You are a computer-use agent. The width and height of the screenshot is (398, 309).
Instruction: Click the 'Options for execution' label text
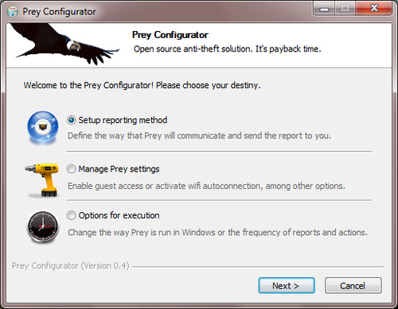pyautogui.click(x=119, y=215)
